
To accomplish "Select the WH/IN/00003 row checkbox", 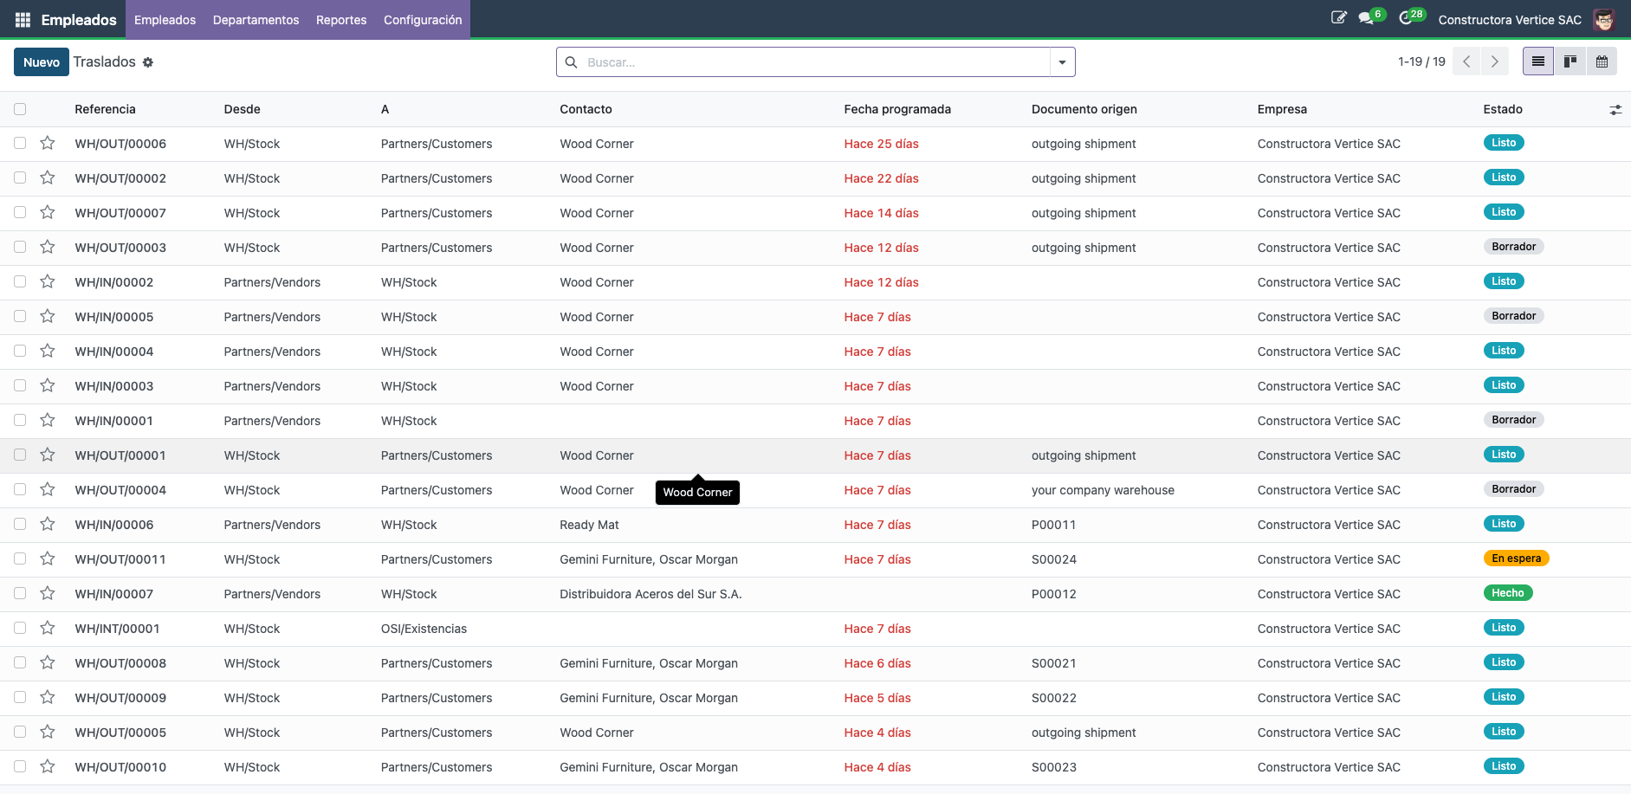I will 20,385.
